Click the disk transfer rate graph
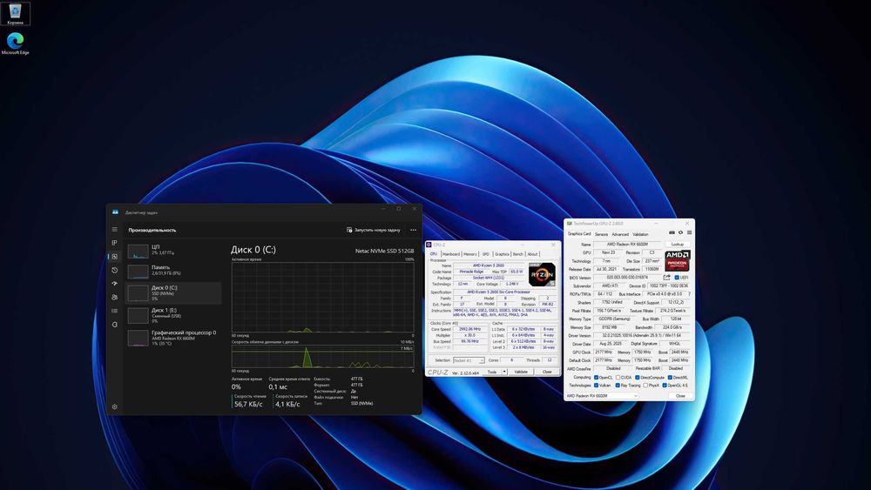871x490 pixels. coord(323,356)
